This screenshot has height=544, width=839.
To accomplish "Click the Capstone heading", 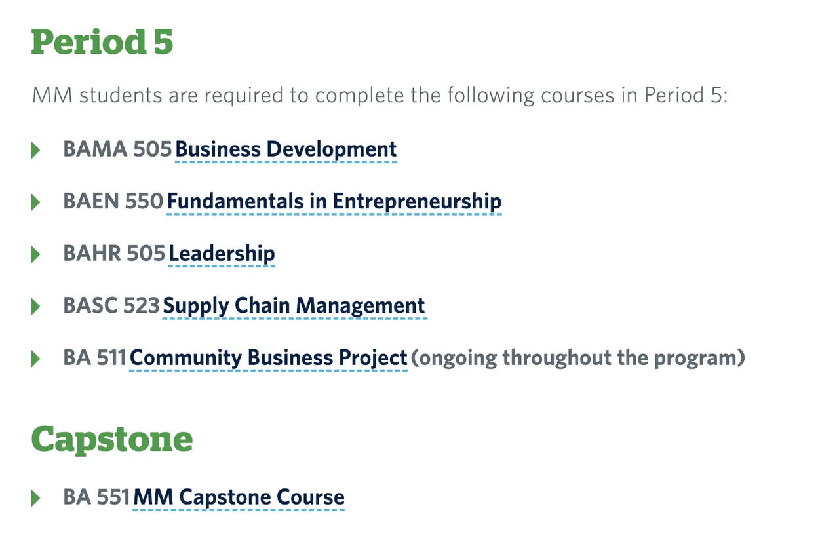I will 112,438.
